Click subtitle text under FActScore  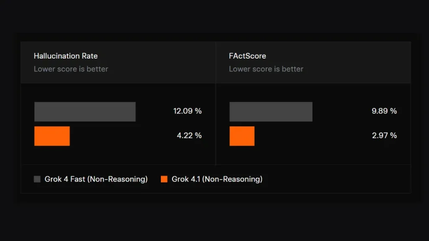[x=266, y=69]
